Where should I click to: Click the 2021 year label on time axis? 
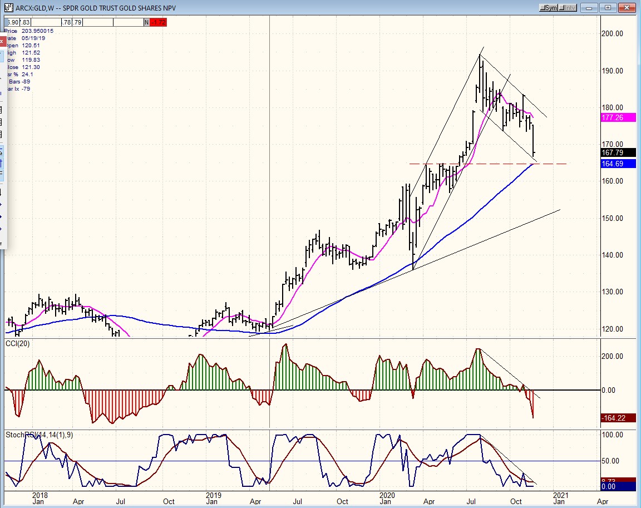tap(560, 495)
